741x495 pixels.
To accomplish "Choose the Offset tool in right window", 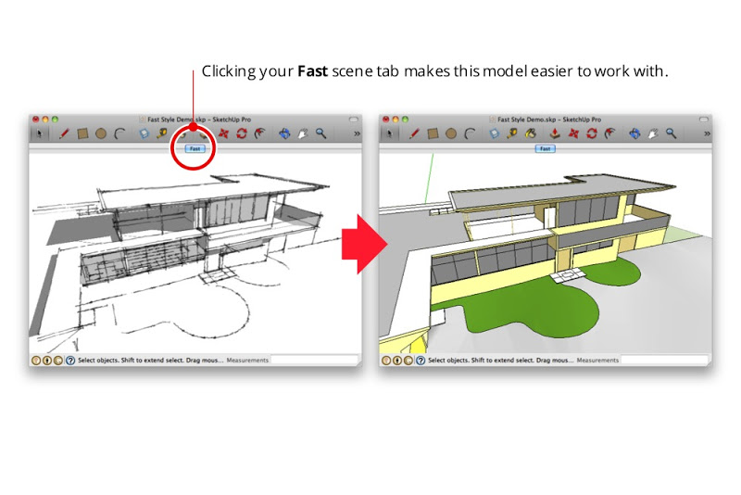I will click(x=610, y=133).
